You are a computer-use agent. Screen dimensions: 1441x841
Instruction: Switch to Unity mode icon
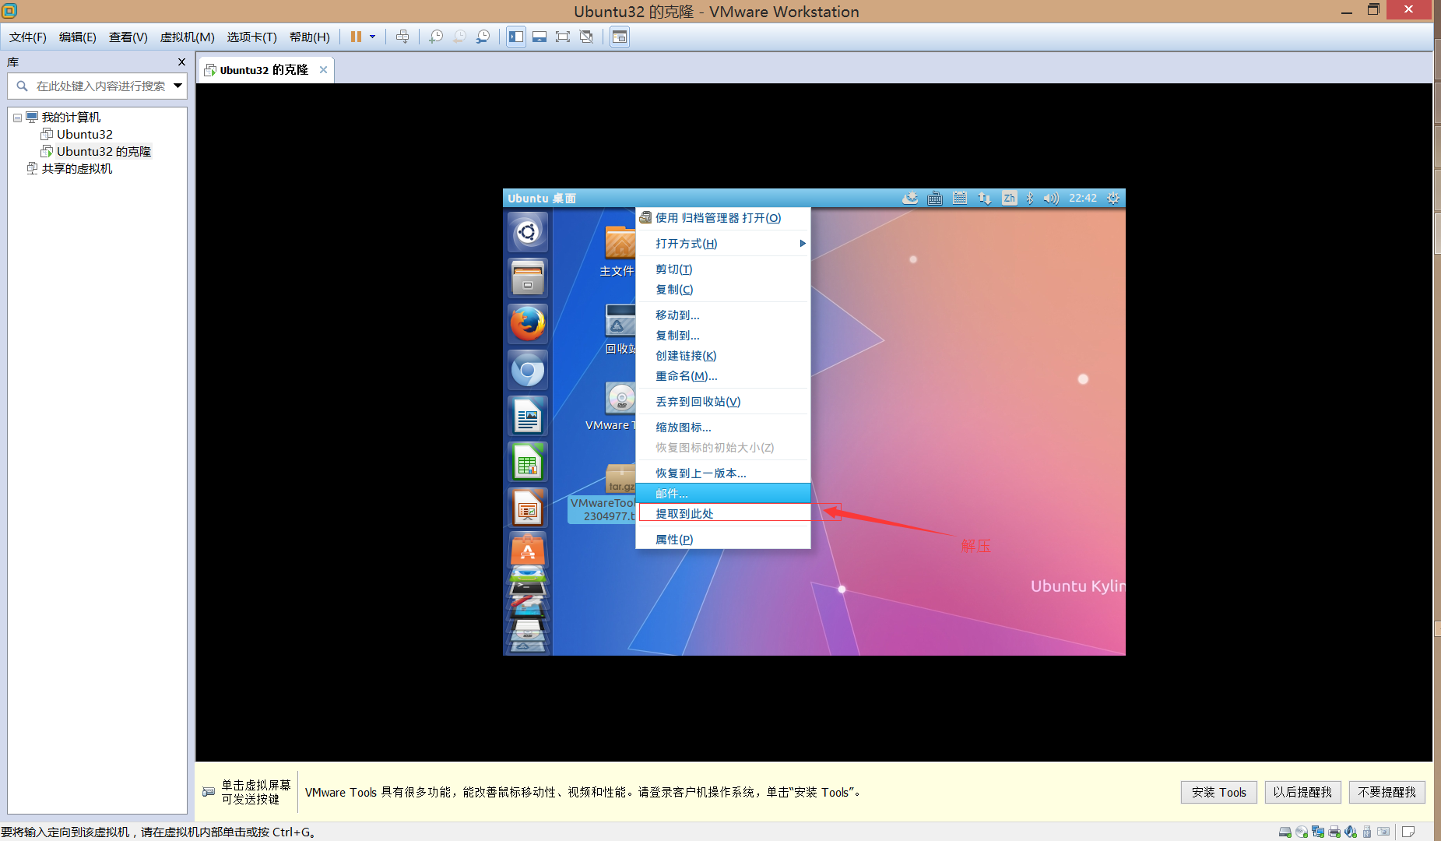pos(587,37)
